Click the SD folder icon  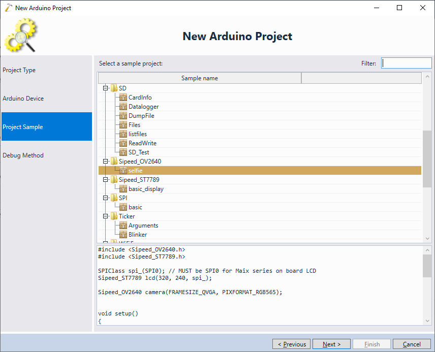pyautogui.click(x=114, y=88)
